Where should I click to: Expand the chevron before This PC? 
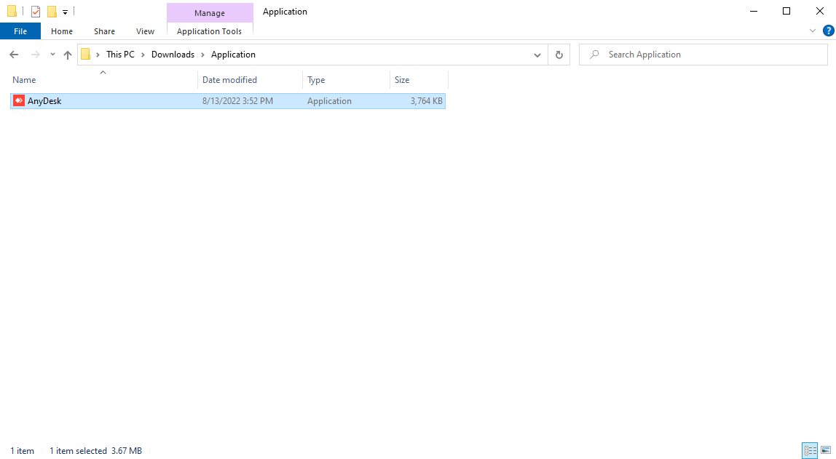pos(98,55)
